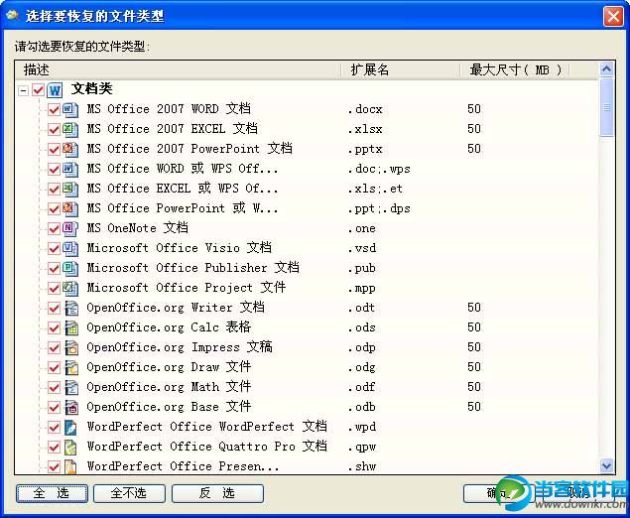Viewport: 630px width, 518px height.
Task: Toggle the Office Visio 文档 checkbox
Action: click(x=54, y=248)
